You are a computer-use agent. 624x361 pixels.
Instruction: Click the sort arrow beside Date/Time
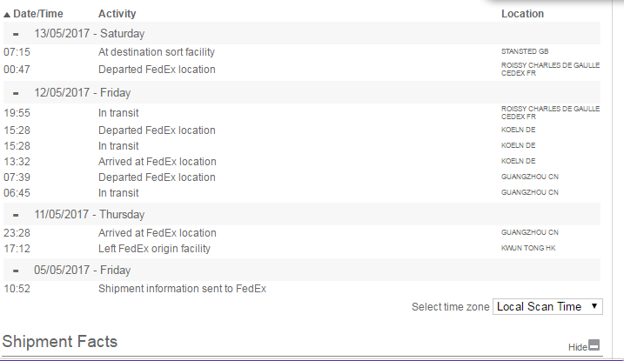(7, 15)
